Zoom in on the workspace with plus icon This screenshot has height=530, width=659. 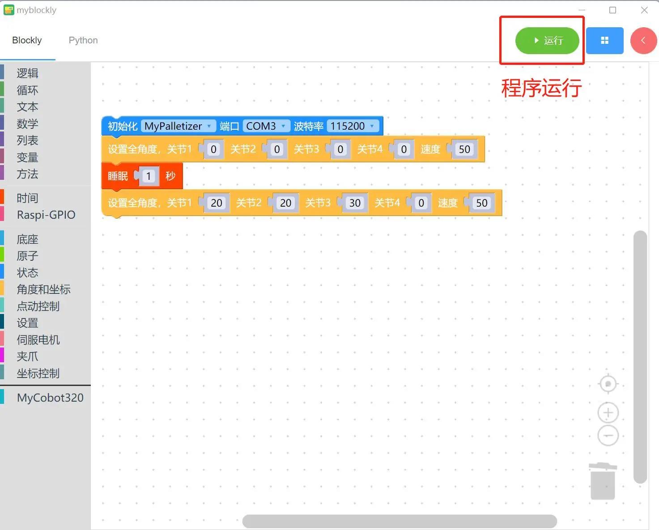pos(608,412)
